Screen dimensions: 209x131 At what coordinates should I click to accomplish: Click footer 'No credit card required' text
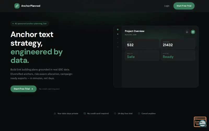click(x=98, y=113)
